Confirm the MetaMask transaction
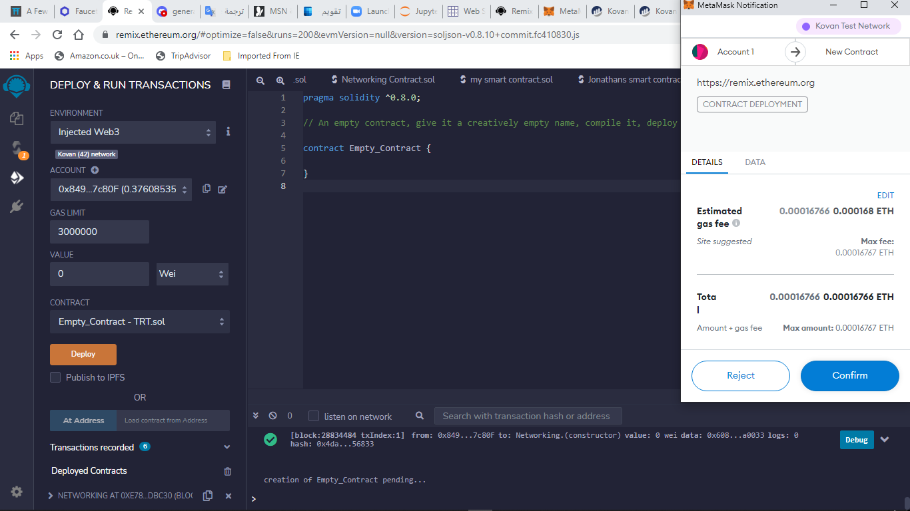 click(850, 376)
